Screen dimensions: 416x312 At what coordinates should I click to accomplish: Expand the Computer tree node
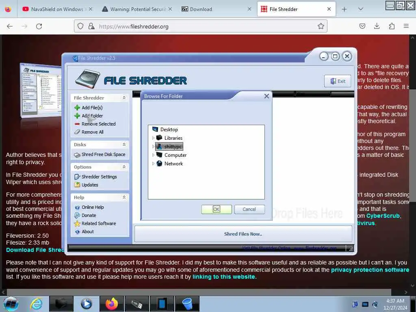coord(153,155)
